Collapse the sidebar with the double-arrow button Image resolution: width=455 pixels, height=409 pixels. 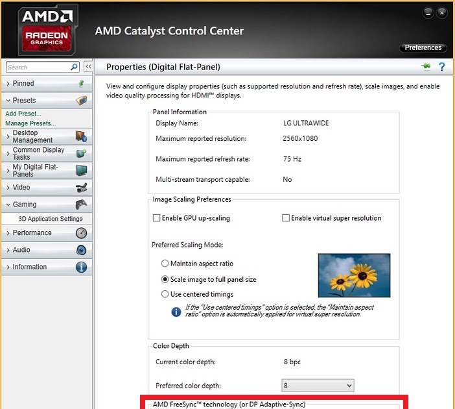(88, 67)
